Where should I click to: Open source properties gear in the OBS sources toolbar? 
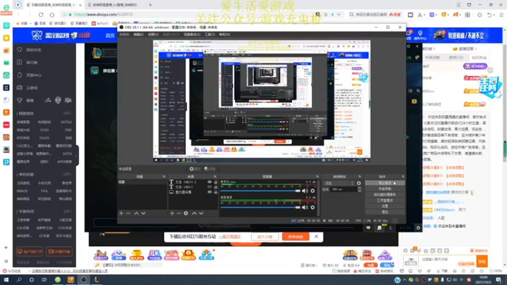point(186,213)
